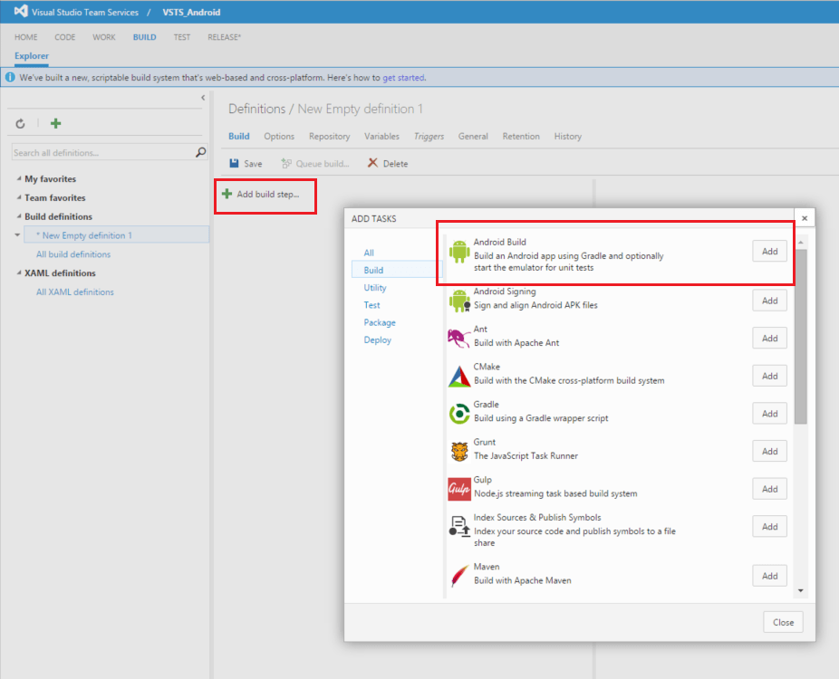839x679 pixels.
Task: Add the Android Signing task
Action: tap(769, 301)
